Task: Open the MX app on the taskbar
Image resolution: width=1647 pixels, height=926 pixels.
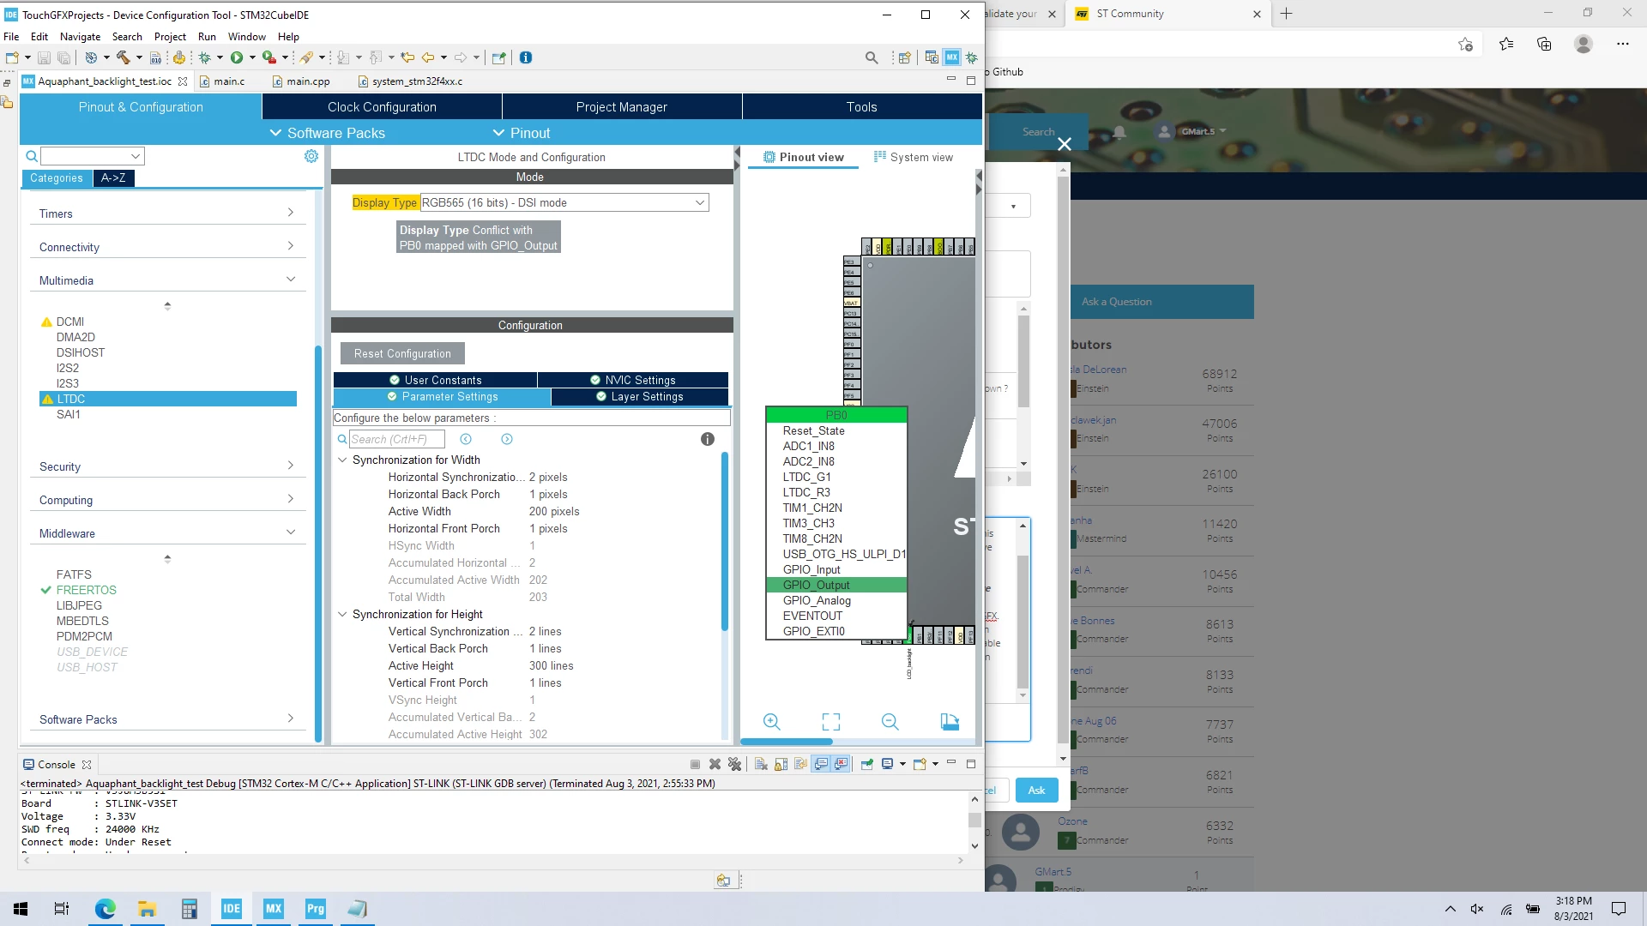Action: [x=274, y=909]
